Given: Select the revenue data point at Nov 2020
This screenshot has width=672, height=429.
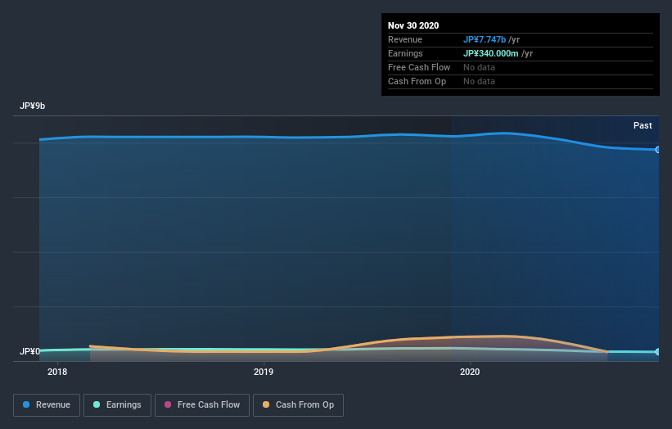Looking at the screenshot, I should [x=657, y=150].
